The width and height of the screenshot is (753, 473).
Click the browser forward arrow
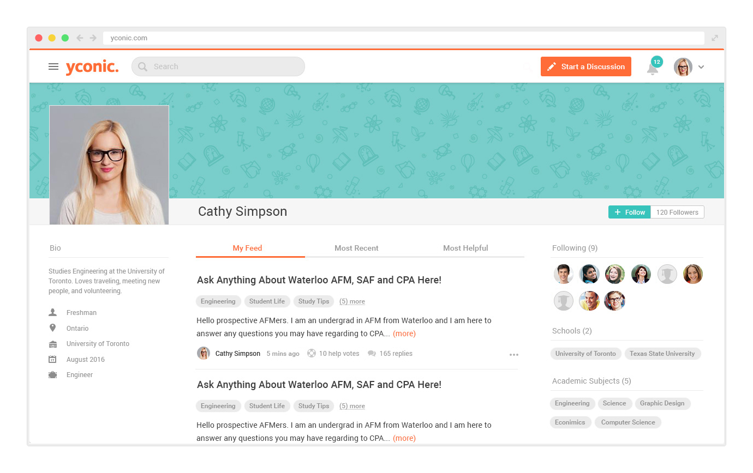93,38
